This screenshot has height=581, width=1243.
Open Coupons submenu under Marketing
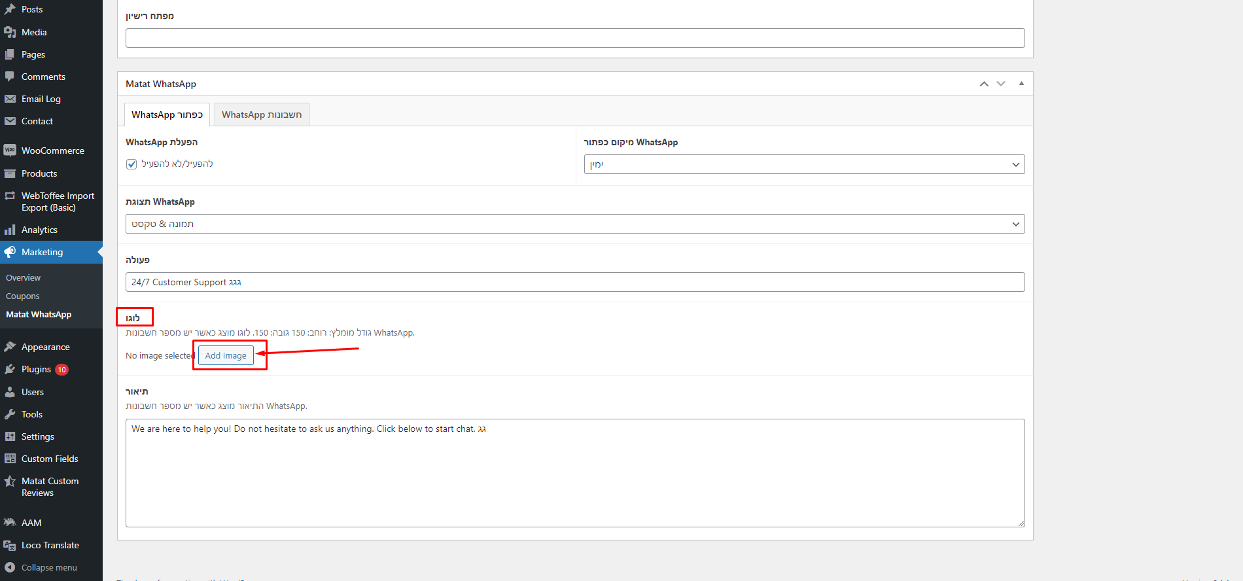(x=23, y=296)
